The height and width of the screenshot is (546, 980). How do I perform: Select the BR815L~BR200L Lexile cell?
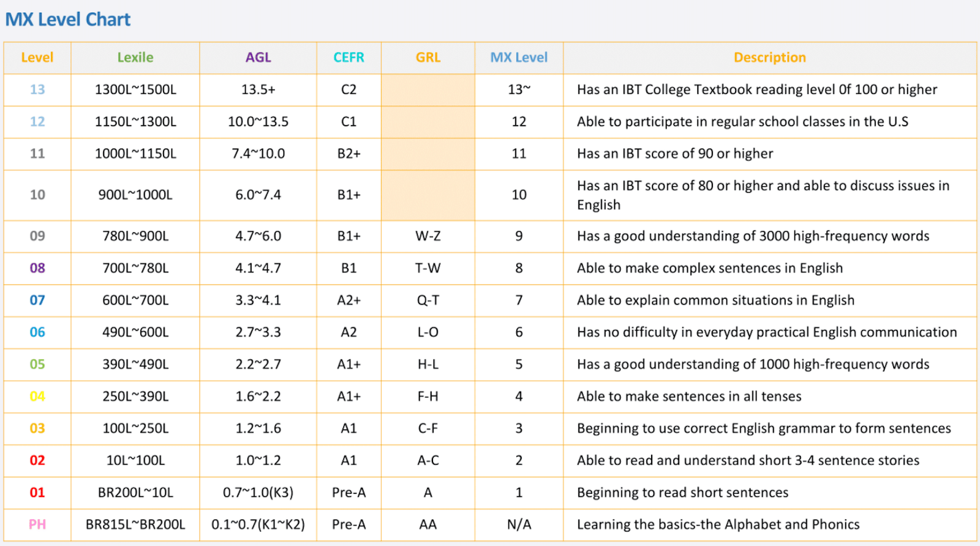tap(135, 525)
